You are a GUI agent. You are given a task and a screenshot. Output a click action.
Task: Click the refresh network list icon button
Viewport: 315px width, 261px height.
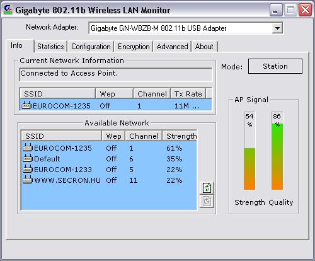tap(207, 188)
